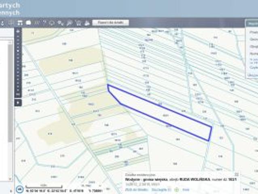Activate the measure tool icon in toolbar
This screenshot has width=258, height=194.
click(36, 23)
